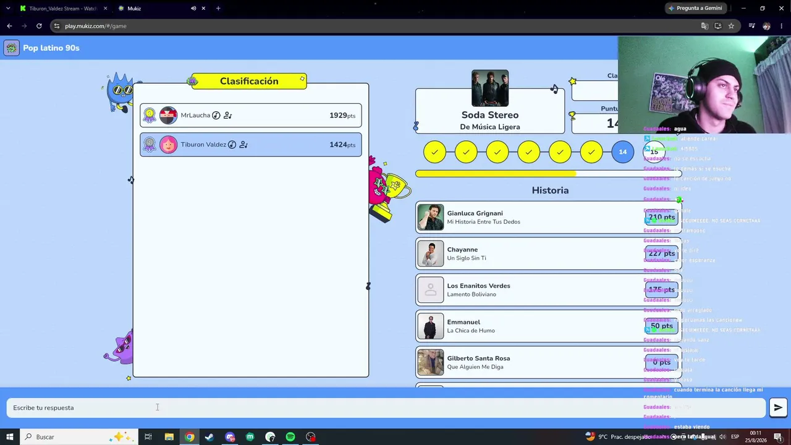Click the Escribe tu respuesta answer field
Viewport: 791px width, 445px height.
(x=386, y=408)
